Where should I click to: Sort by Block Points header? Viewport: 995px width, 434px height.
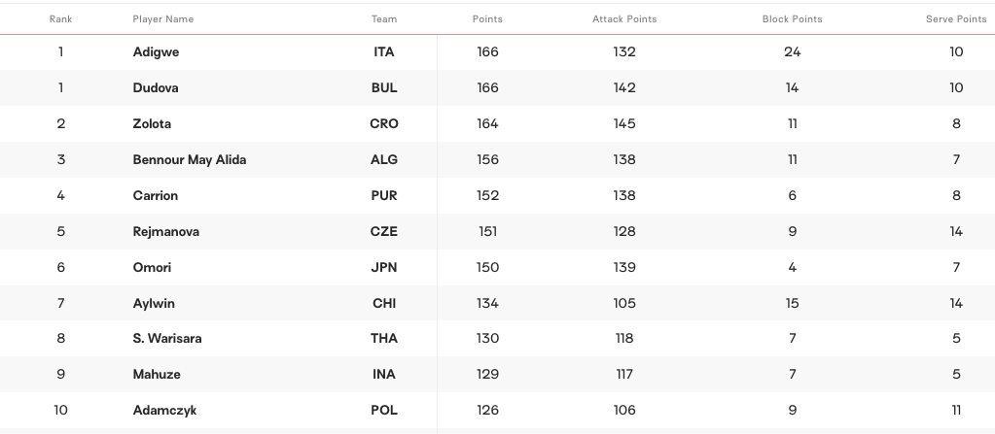(x=792, y=19)
